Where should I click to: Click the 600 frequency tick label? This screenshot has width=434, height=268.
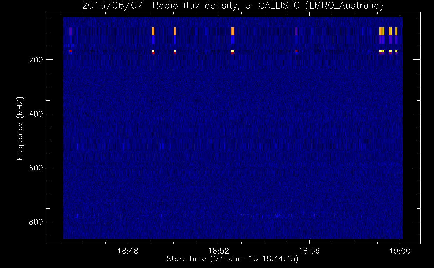(x=36, y=168)
